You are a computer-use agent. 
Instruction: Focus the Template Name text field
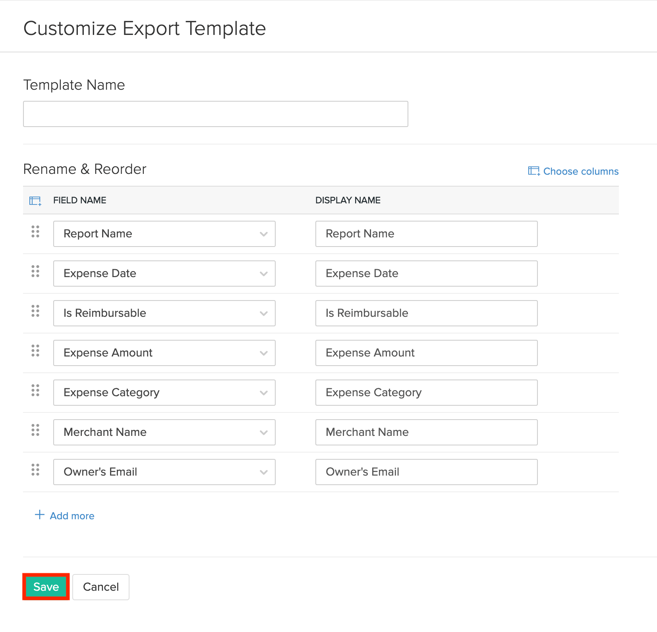215,114
